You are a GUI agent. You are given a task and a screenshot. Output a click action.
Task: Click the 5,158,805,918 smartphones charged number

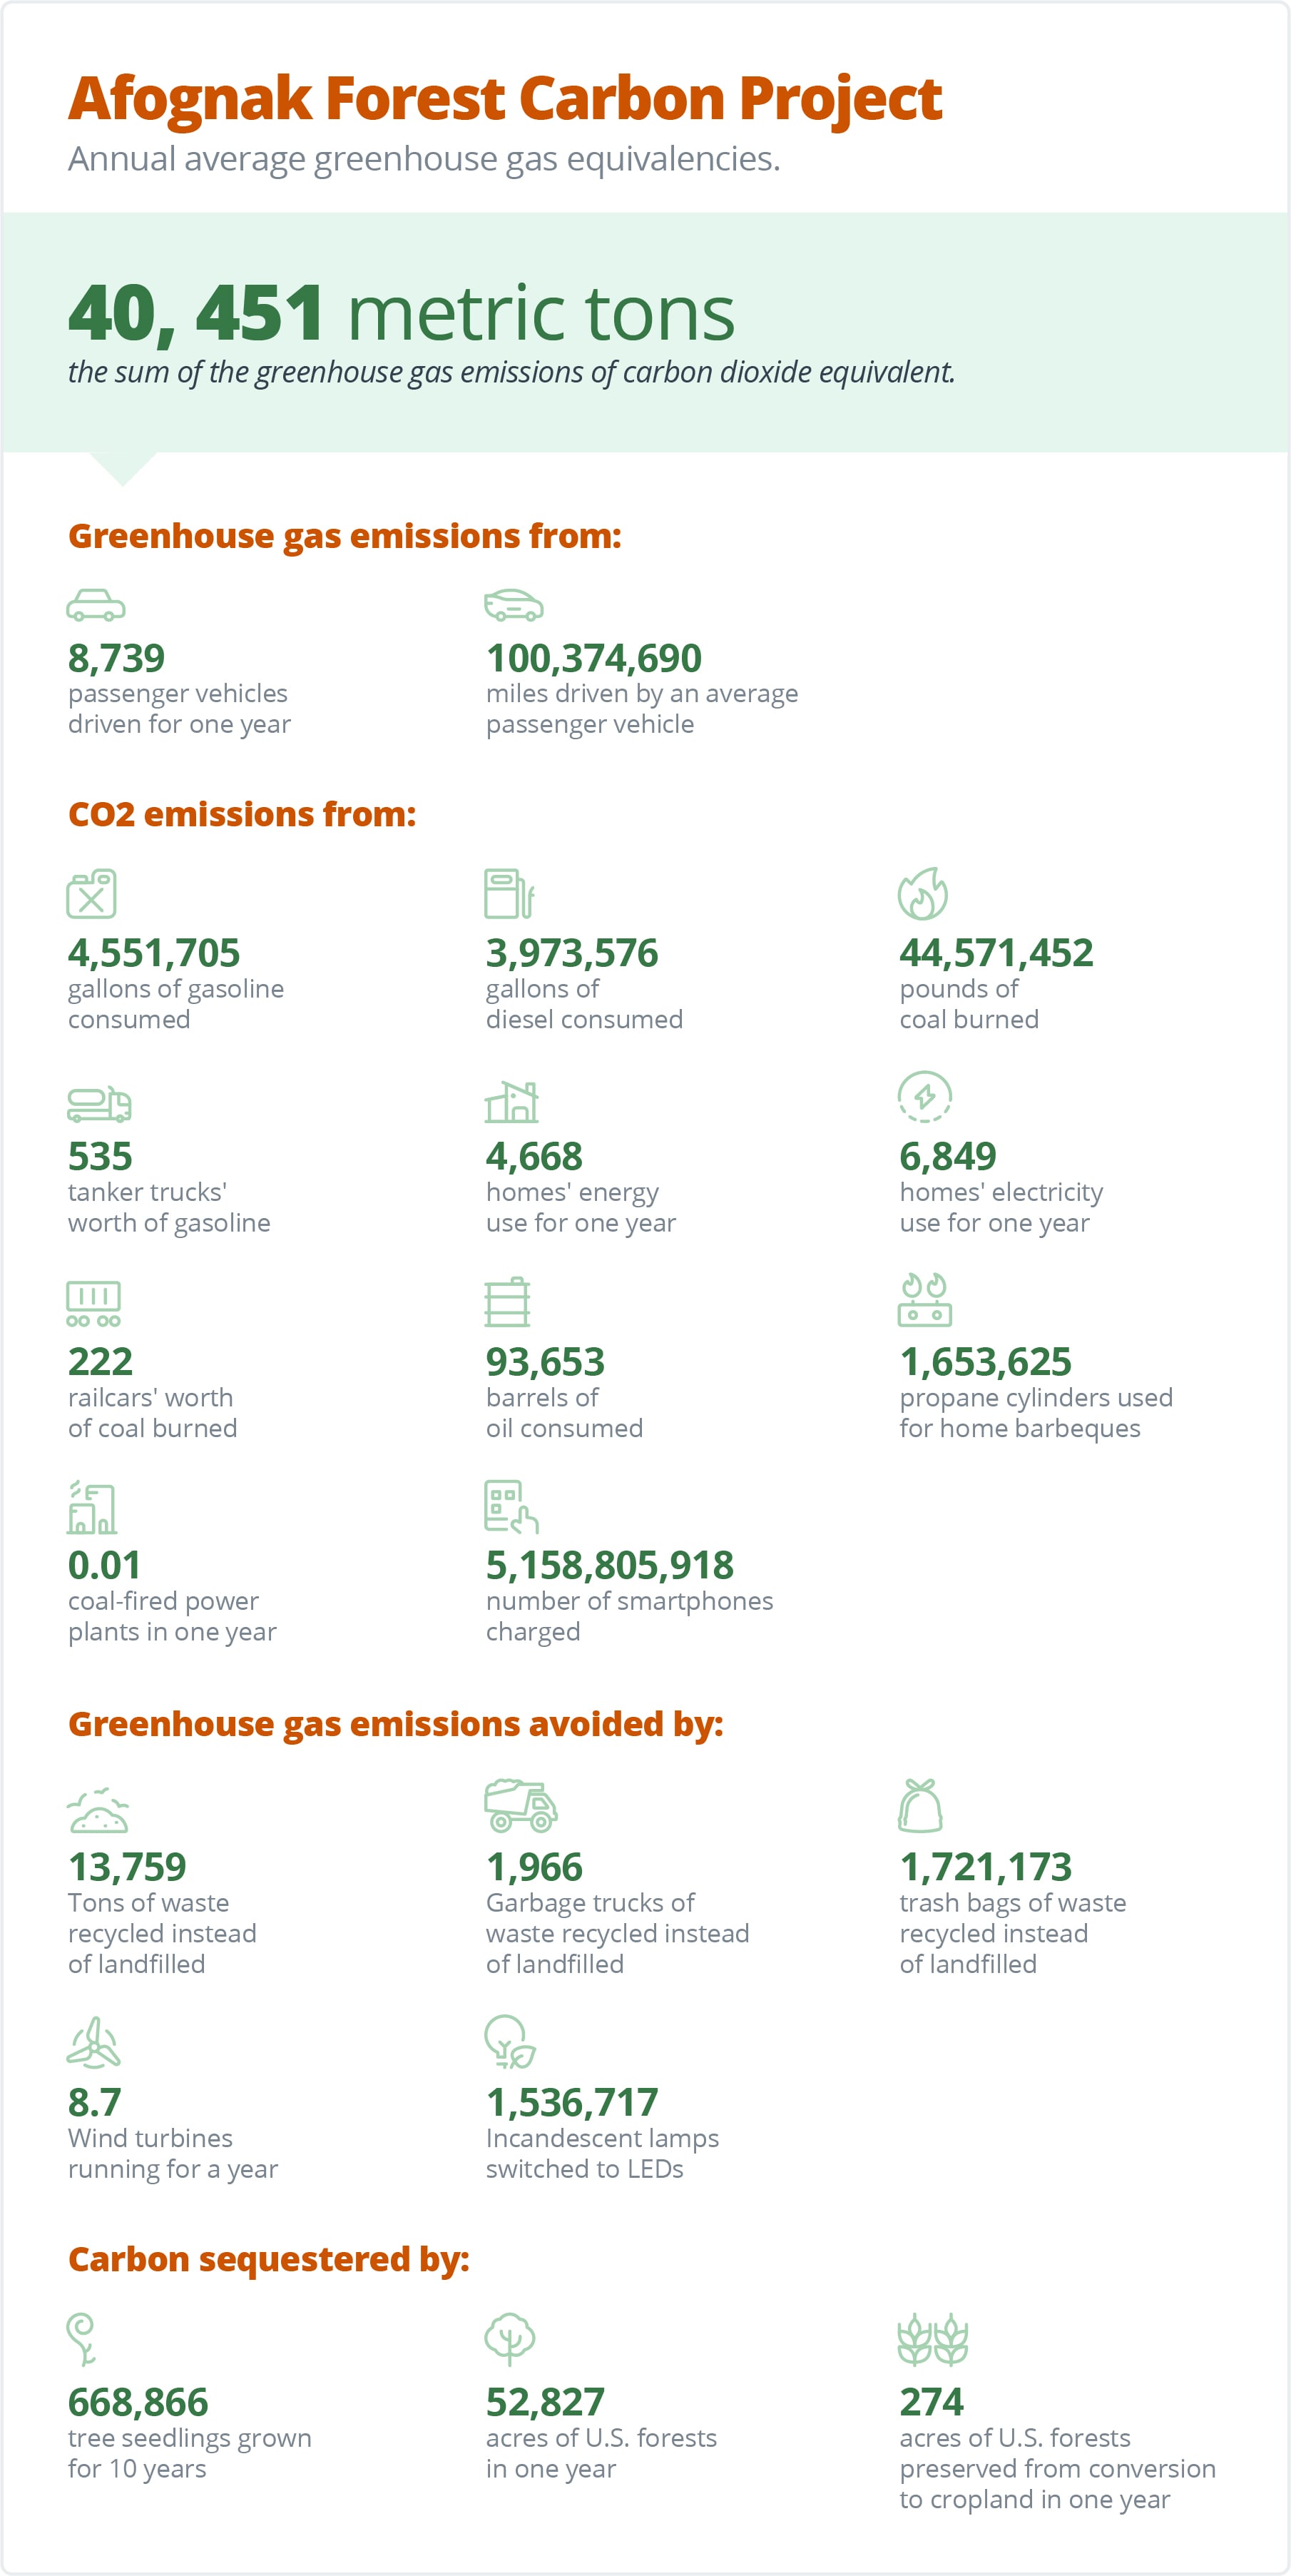pos(610,1565)
